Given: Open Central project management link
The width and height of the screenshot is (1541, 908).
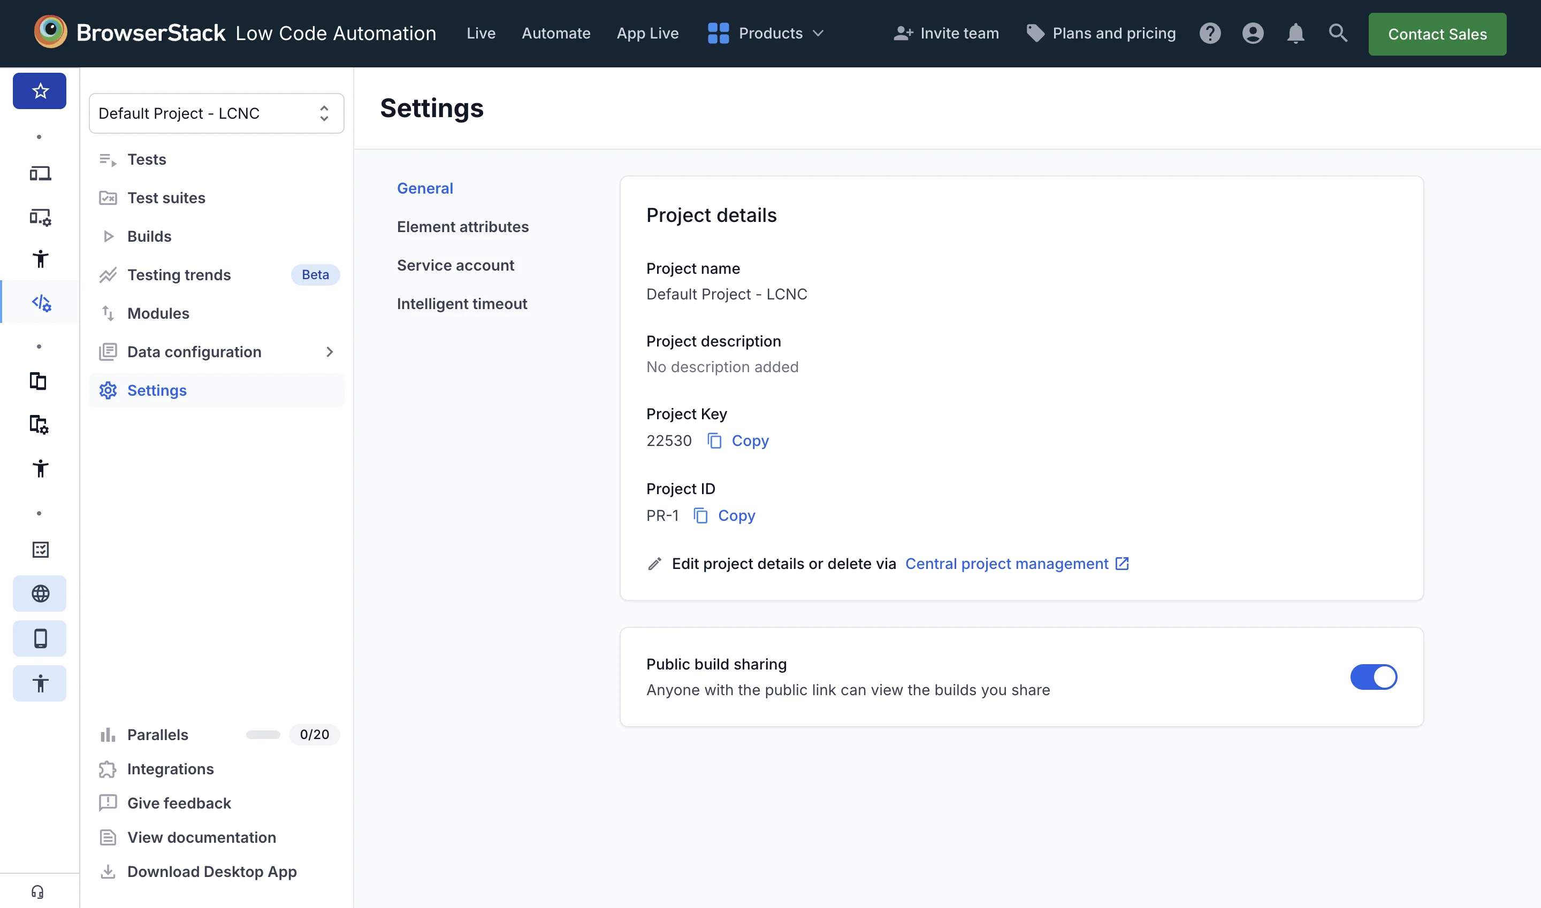Looking at the screenshot, I should tap(1017, 564).
